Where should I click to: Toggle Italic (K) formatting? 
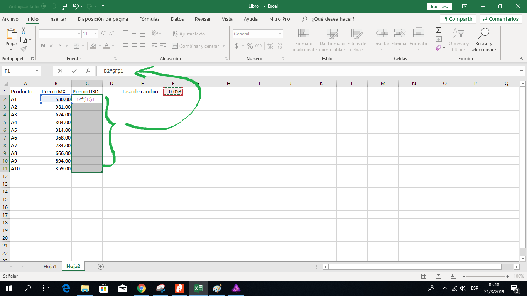click(52, 46)
